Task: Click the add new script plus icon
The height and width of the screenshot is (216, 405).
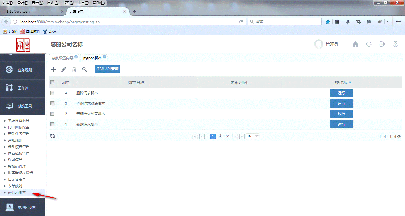Action: pos(53,69)
